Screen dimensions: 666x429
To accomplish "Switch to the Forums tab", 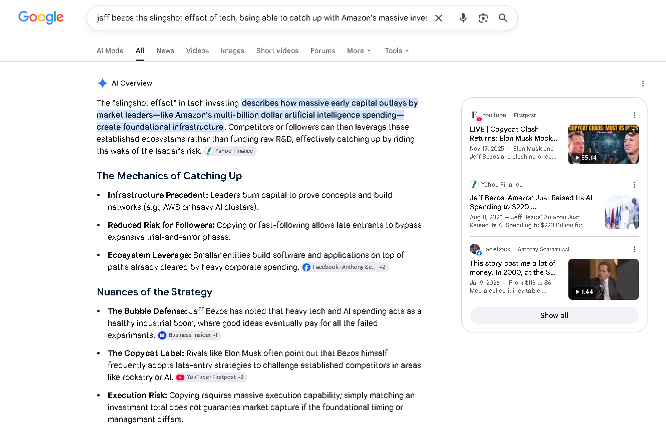I will click(x=323, y=51).
